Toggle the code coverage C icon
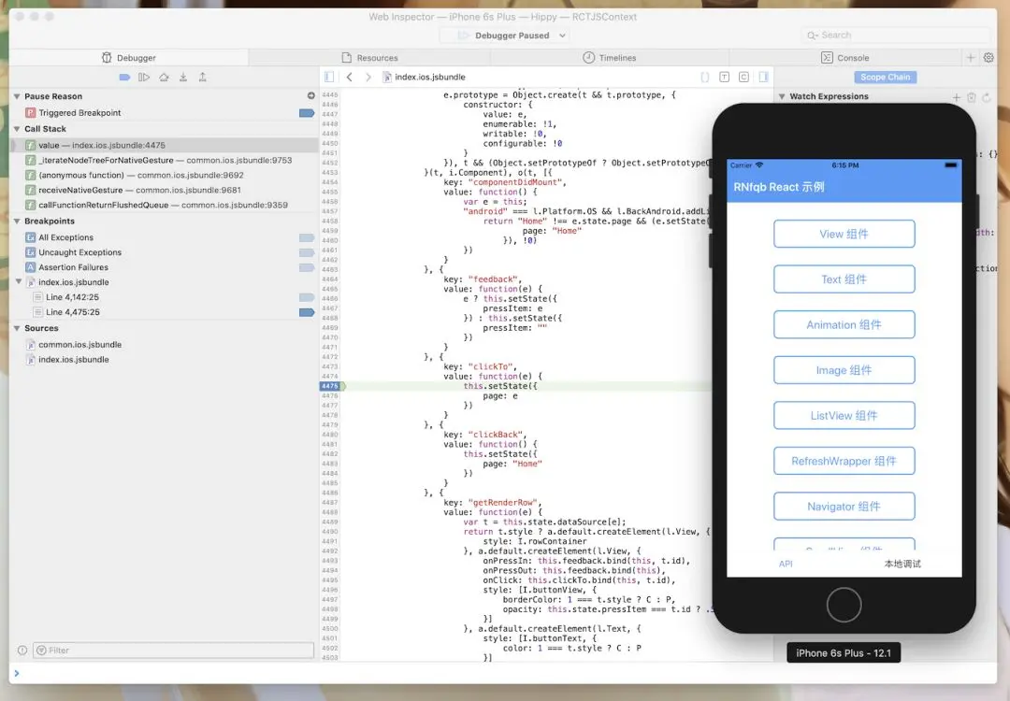 [743, 78]
